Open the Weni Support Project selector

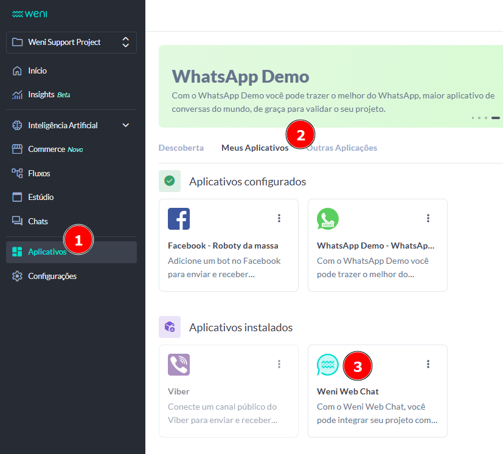pos(71,43)
